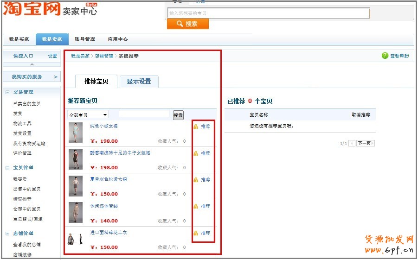Image resolution: width=418 pixels, height=260 pixels.
Task: Click recommend icon for 休闲连体套装
Action: (196, 206)
